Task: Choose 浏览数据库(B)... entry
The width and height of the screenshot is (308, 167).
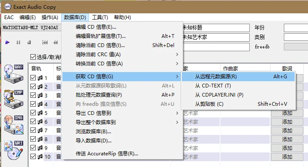Action: tap(122, 132)
